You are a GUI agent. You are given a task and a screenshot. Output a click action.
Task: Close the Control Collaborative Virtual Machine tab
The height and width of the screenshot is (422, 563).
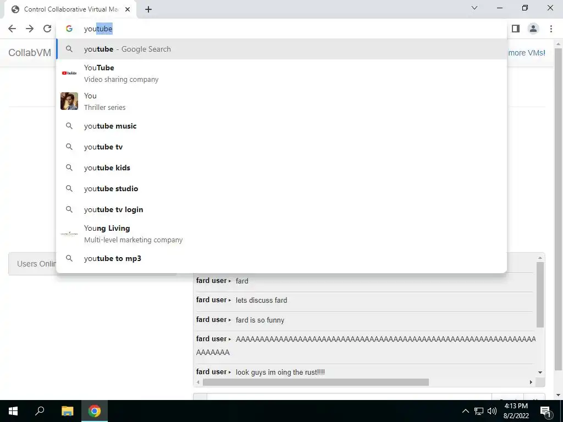pyautogui.click(x=128, y=9)
